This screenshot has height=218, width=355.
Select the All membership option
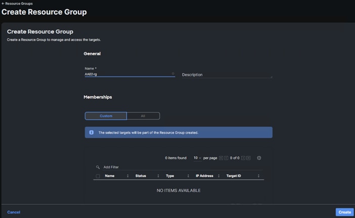[x=143, y=116]
